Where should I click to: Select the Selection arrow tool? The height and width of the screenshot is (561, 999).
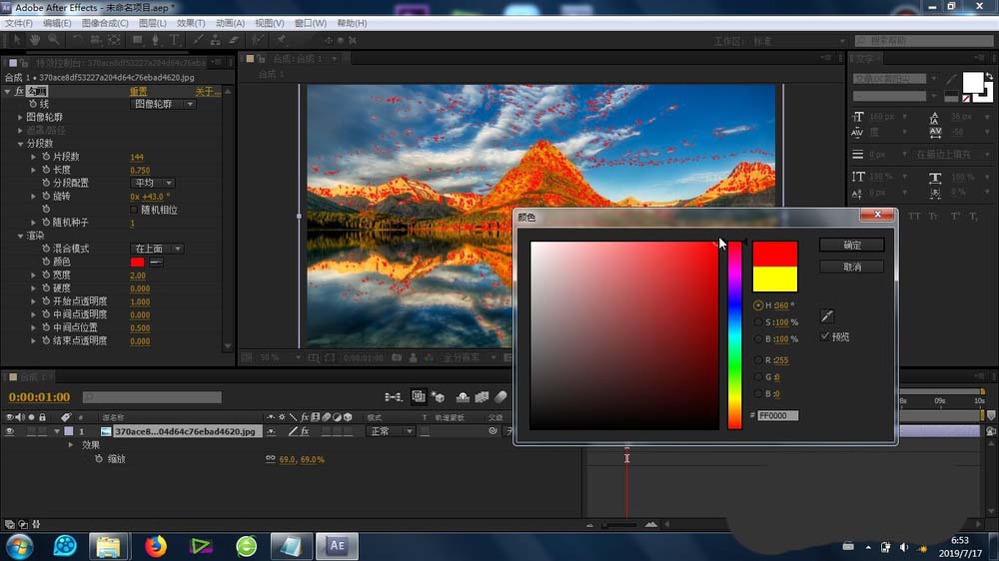(17, 40)
